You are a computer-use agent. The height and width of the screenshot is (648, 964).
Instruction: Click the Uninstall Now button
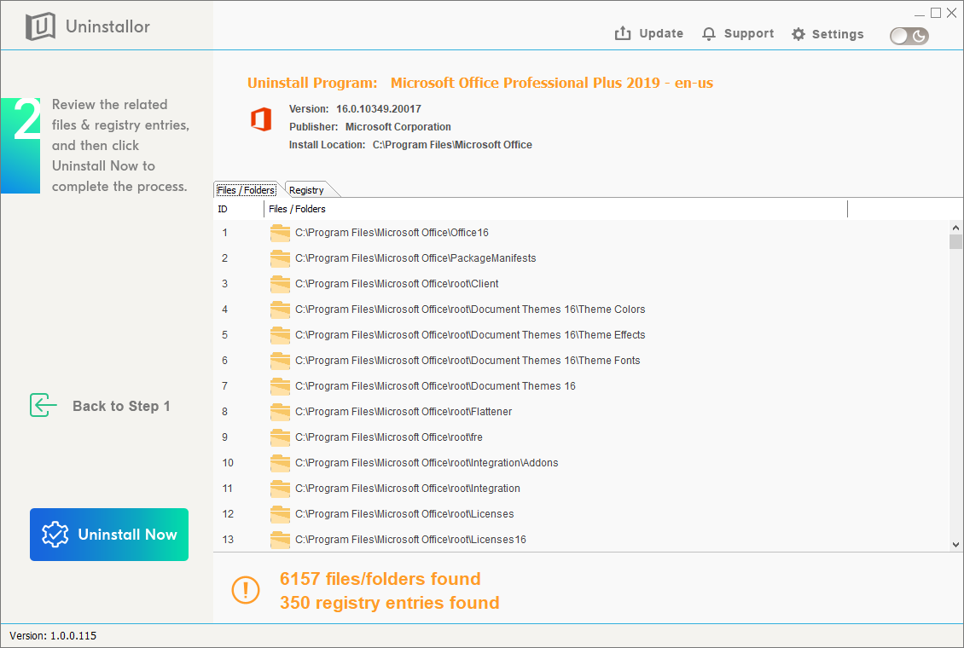[109, 535]
